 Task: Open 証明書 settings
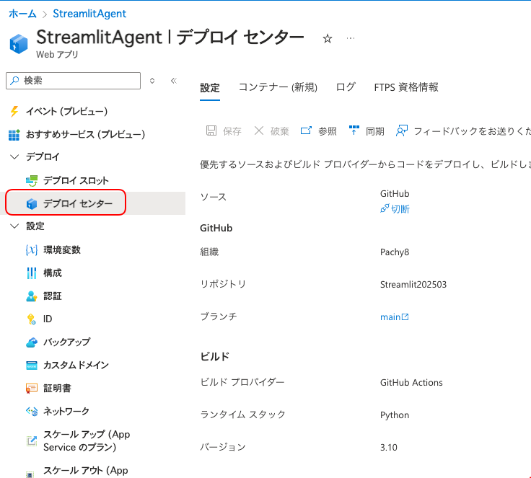tap(57, 389)
